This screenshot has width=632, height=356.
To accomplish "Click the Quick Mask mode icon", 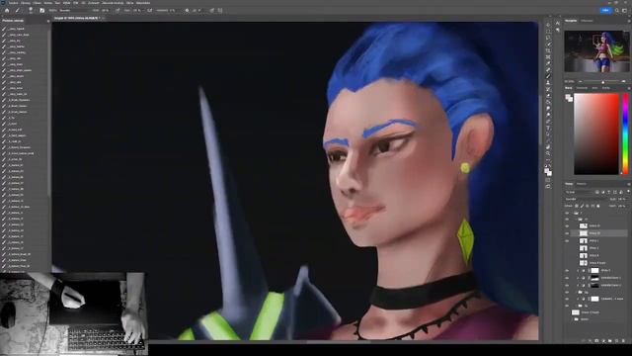I will click(x=548, y=180).
